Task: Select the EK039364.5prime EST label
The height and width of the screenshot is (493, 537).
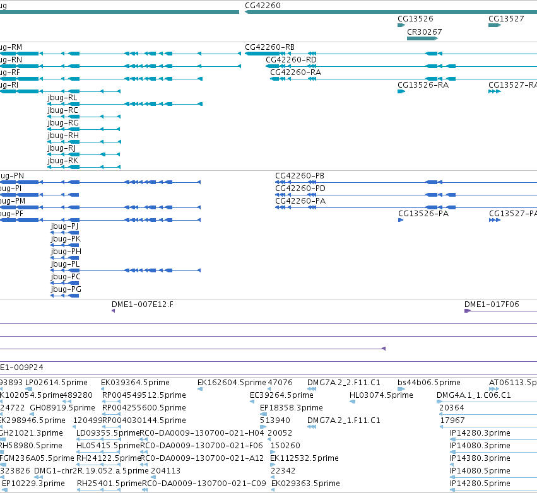Action: click(x=135, y=383)
